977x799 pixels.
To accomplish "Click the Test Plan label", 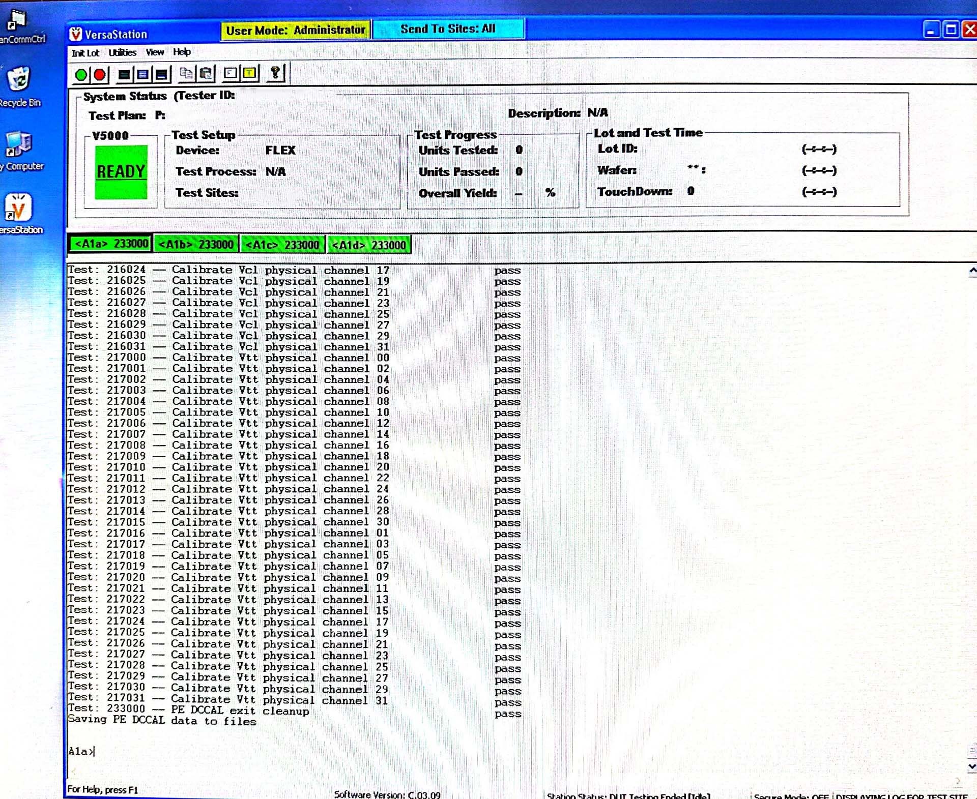I will (x=117, y=115).
